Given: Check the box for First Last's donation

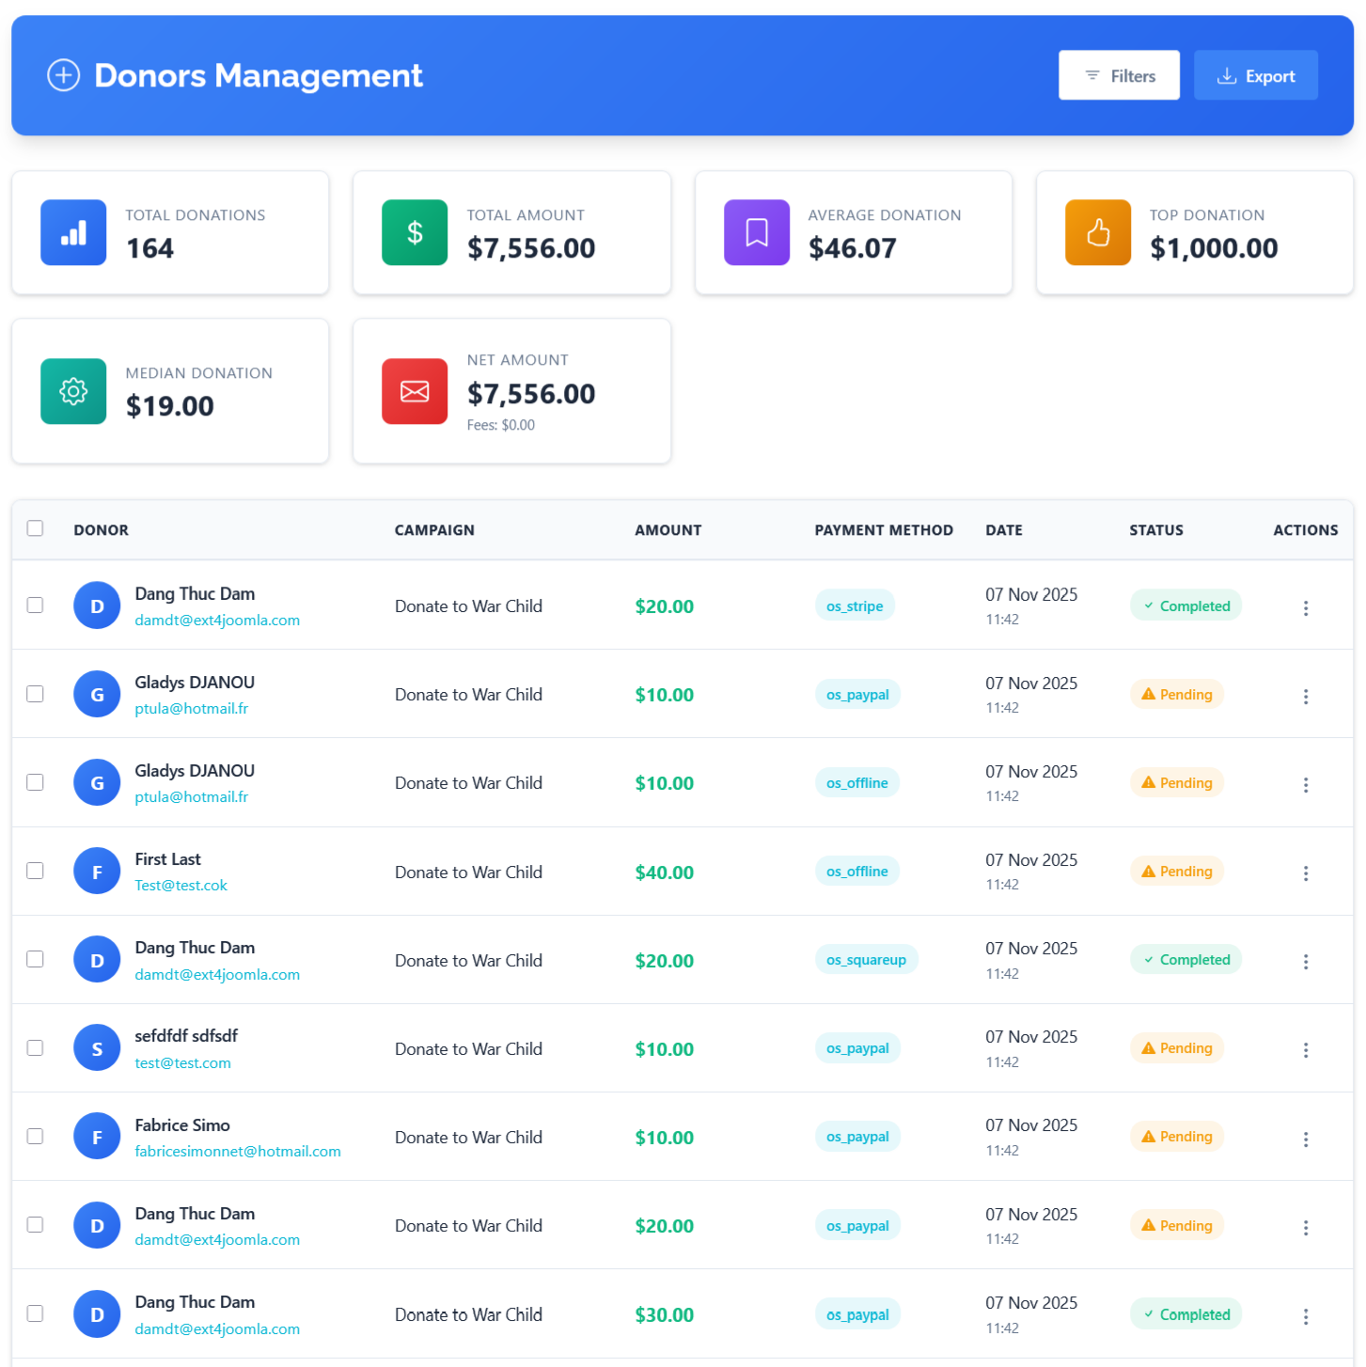Looking at the screenshot, I should [35, 871].
